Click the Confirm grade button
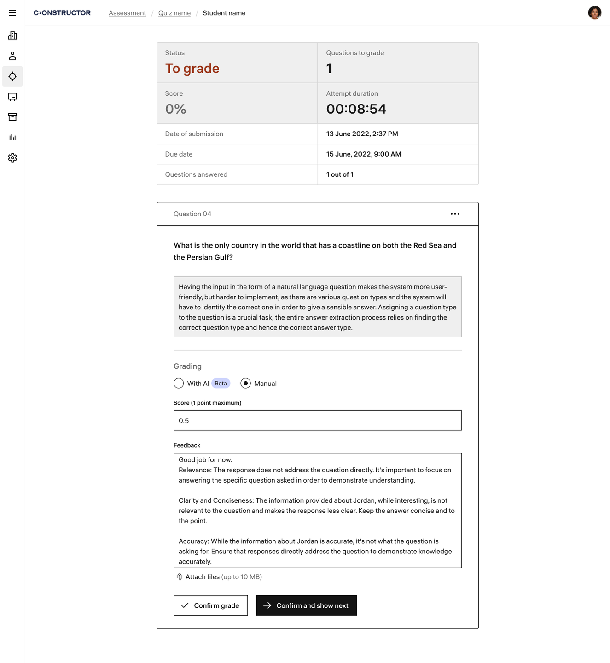This screenshot has width=610, height=663. coord(210,605)
